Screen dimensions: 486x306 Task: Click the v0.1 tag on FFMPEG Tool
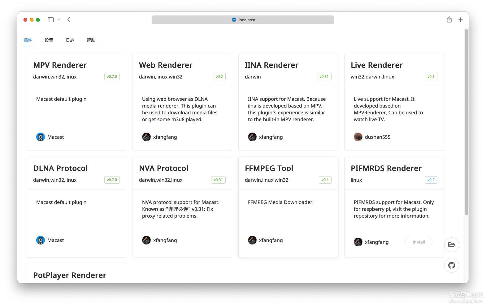pyautogui.click(x=325, y=180)
